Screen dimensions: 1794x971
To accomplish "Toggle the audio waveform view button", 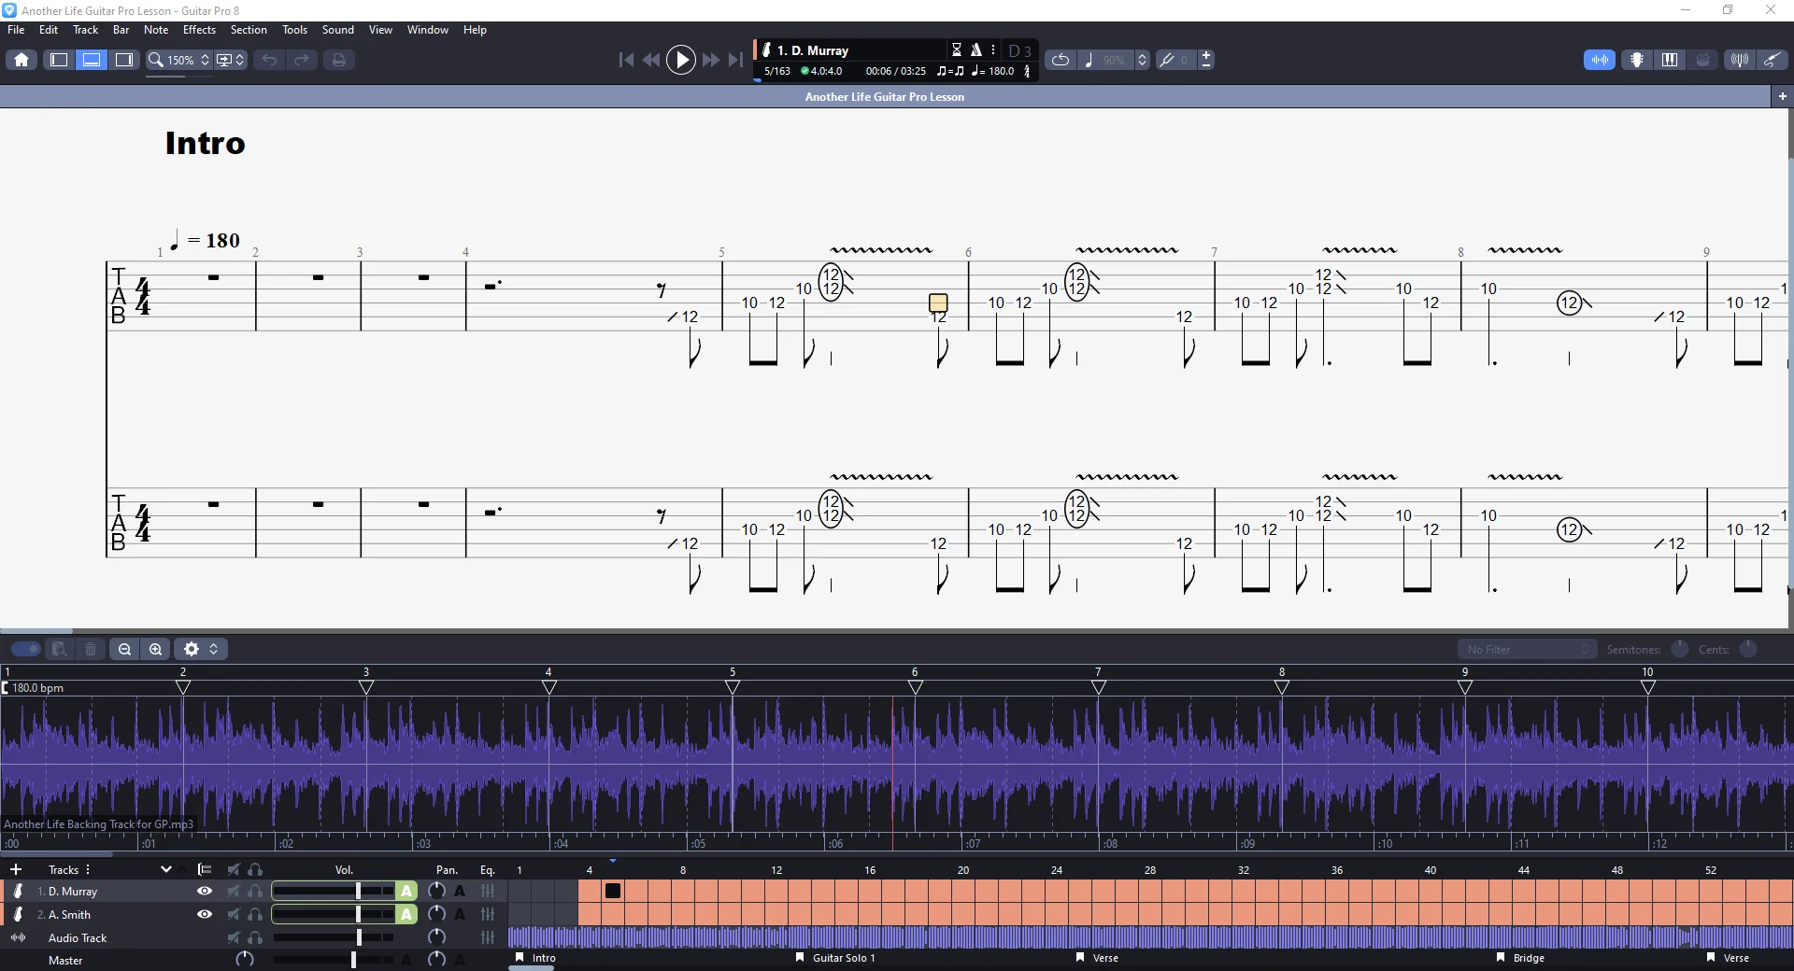I will coord(1600,60).
